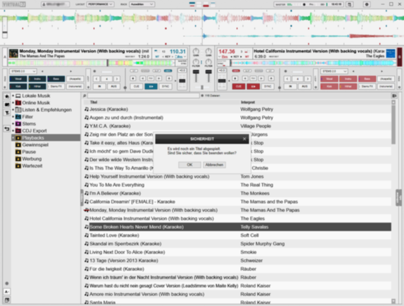Double the loop length on deck B
Image resolution: width=404 pixels, height=306 pixels.
307,79
